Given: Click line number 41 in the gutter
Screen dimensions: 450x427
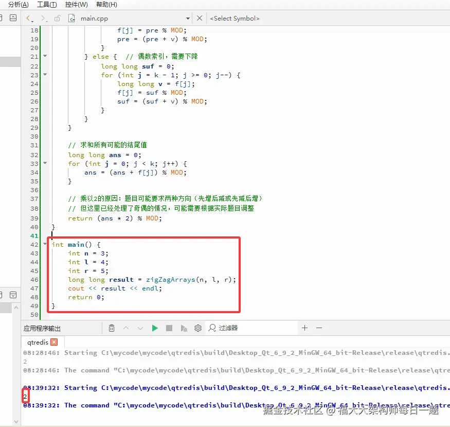Looking at the screenshot, I should [x=34, y=235].
